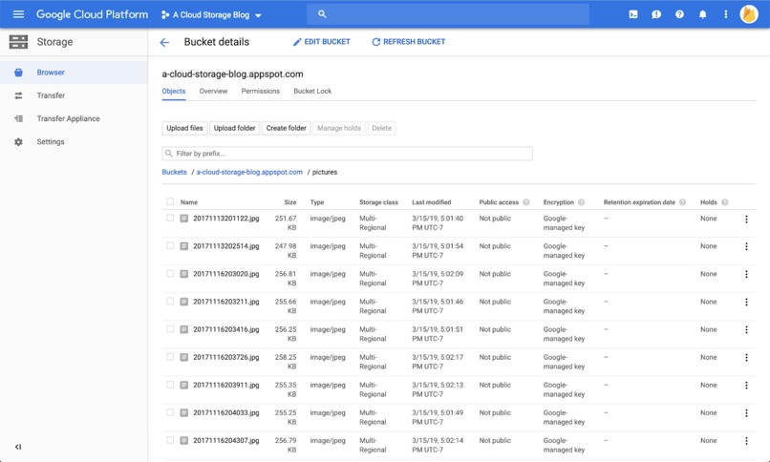The height and width of the screenshot is (462, 770).
Task: Open more actions for 20171116203211.jpg
Action: tap(746, 303)
